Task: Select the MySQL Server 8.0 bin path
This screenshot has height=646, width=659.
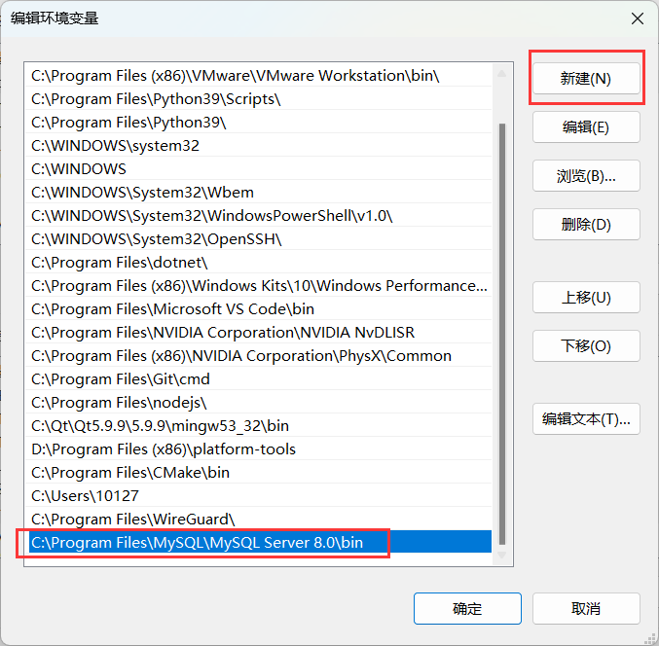Action: click(198, 543)
